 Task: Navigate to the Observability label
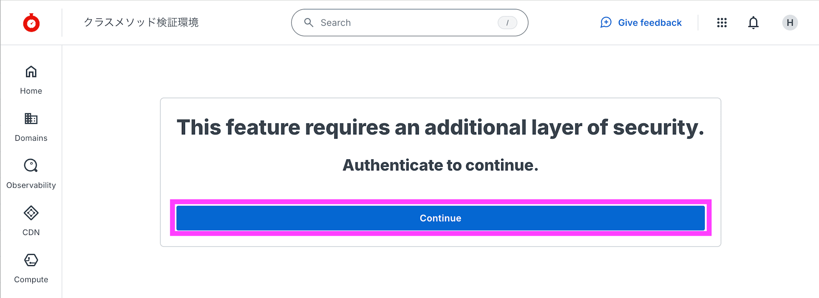pos(31,186)
